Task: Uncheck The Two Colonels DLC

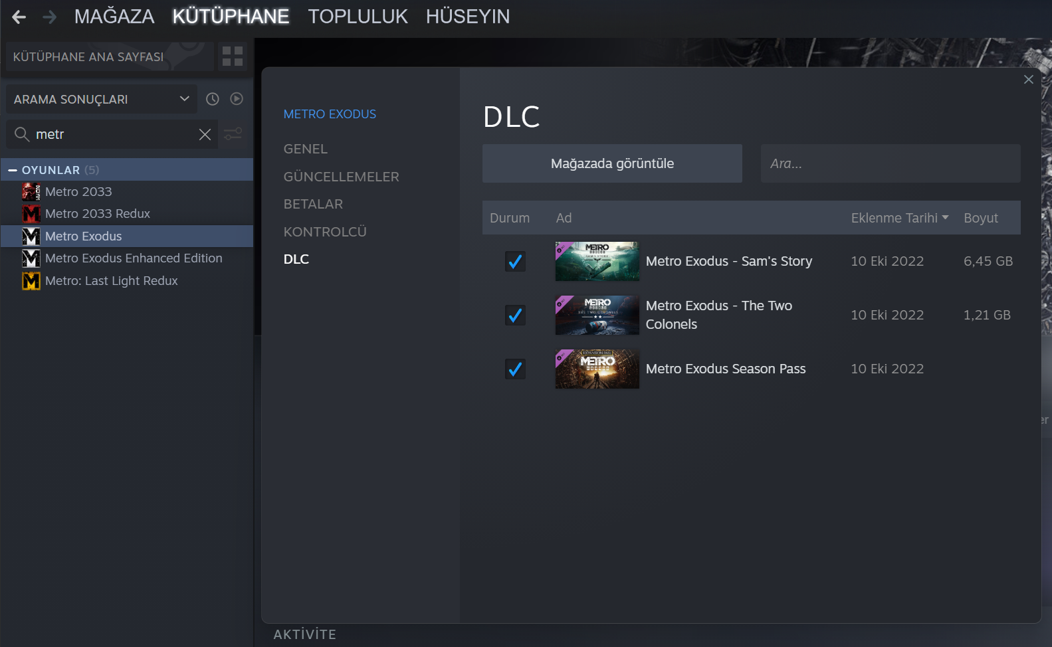Action: pyautogui.click(x=515, y=315)
